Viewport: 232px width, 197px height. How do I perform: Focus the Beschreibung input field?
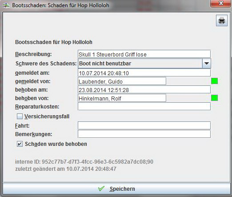144,54
